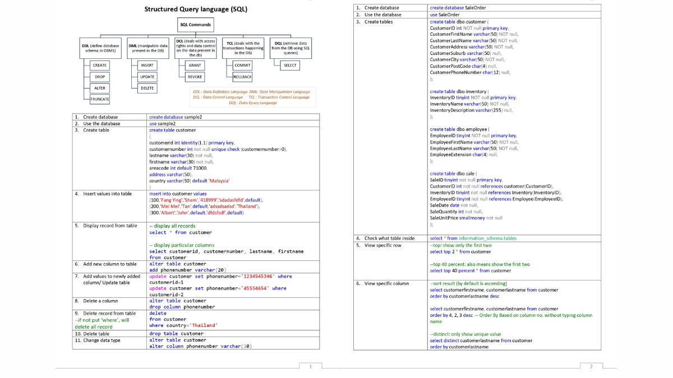This screenshot has width=673, height=378.
Task: Click the 'Structured Query language (SQL)' title
Action: click(196, 9)
